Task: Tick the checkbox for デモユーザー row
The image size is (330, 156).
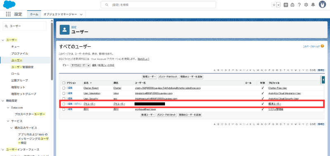Action: pos(64,104)
